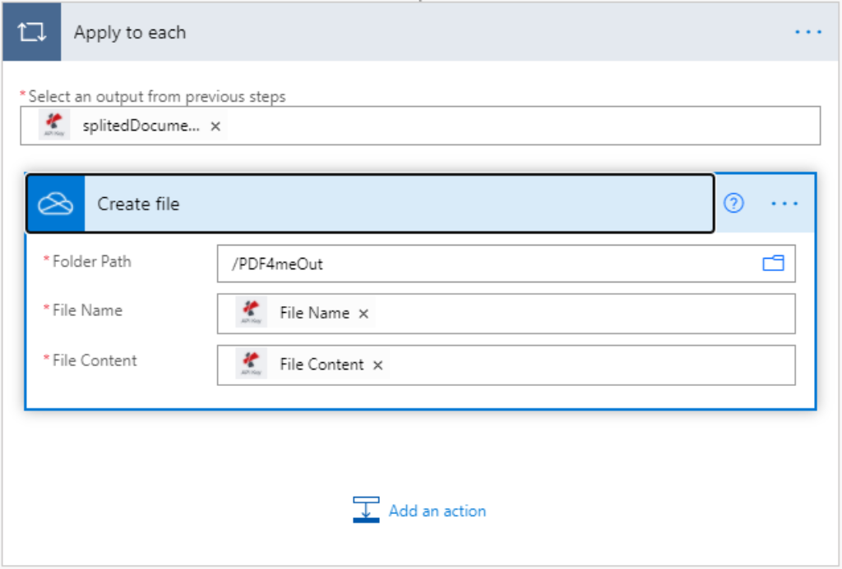Screen dimensions: 842x569
Task: Click the PDF4me icon on File Content token
Action: [x=252, y=365]
